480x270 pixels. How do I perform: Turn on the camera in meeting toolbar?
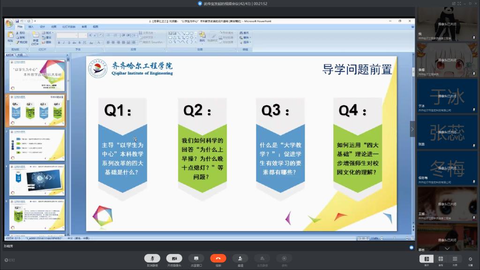point(174,258)
